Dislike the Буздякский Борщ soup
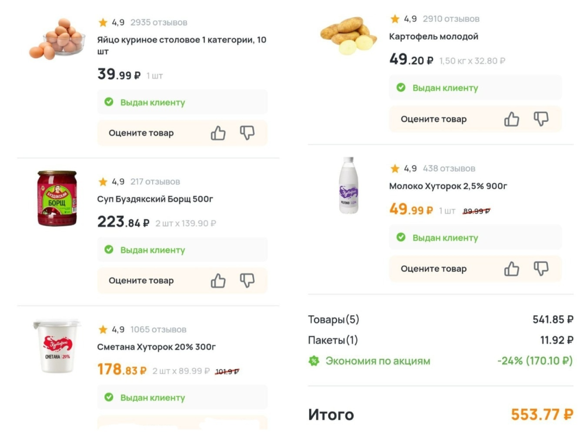Screen dimensions: 587x435 (x=247, y=281)
